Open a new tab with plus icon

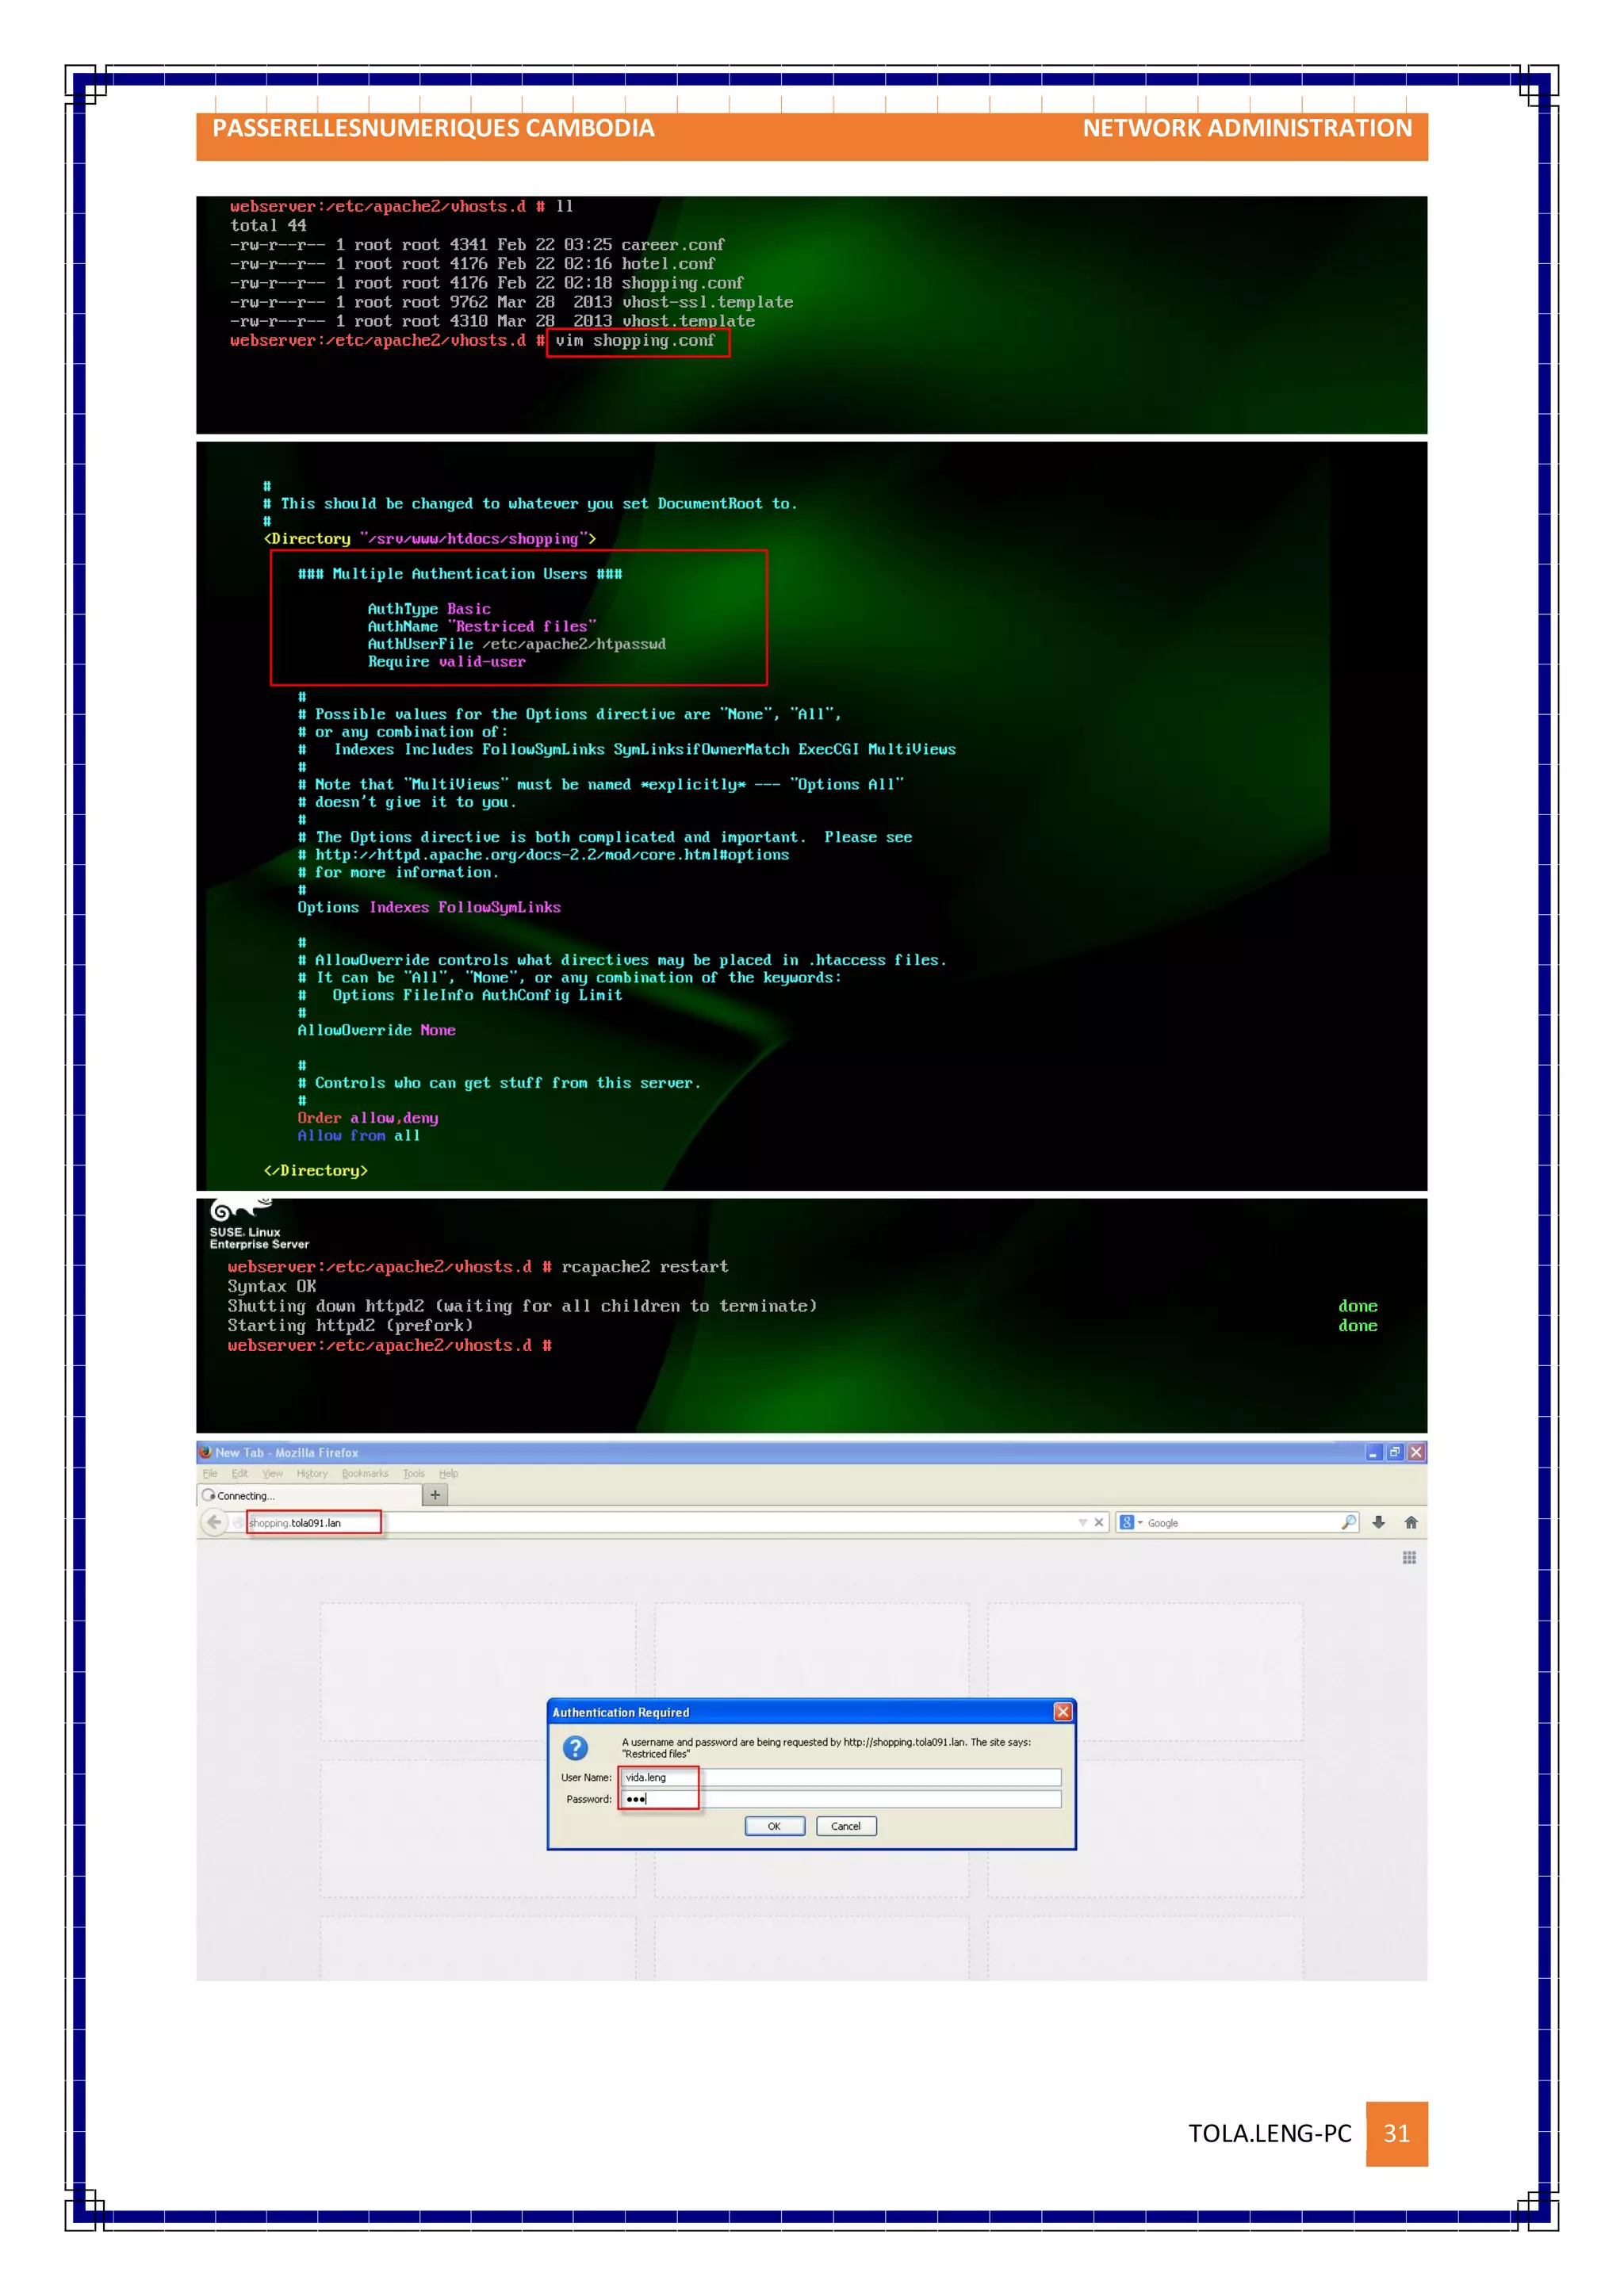435,1495
